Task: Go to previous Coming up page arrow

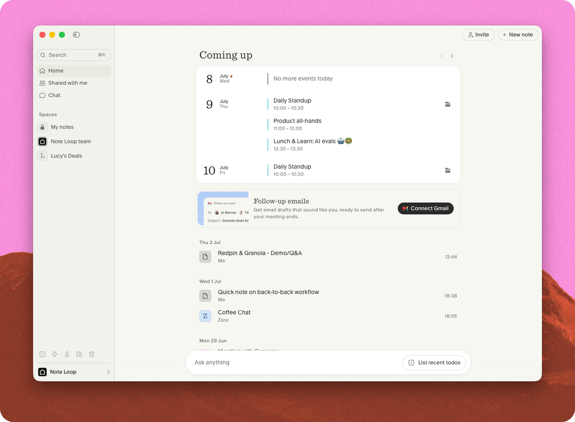Action: coord(442,56)
